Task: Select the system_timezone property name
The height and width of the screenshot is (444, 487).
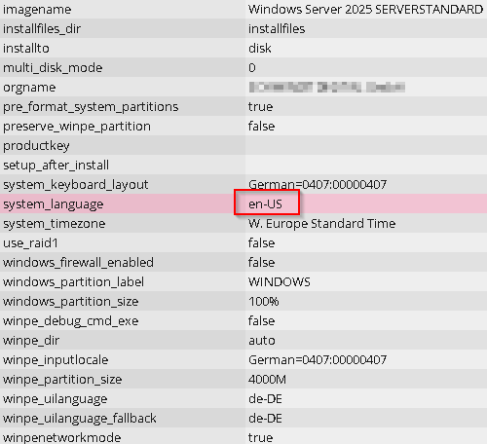Action: [55, 224]
